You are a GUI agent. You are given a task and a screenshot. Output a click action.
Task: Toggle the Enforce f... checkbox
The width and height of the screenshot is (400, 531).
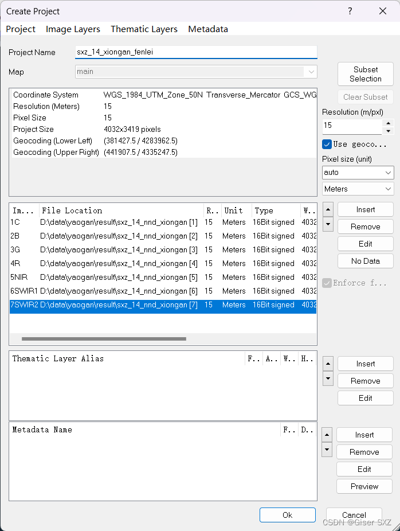coord(327,283)
